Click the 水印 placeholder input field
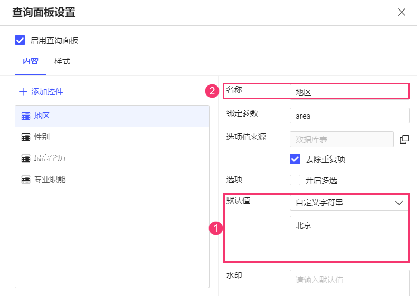This screenshot has width=417, height=296. [349, 280]
